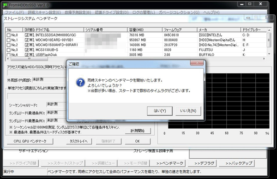
Task: Click drive list vertical scrollbar down arrow
Action: click(269, 54)
